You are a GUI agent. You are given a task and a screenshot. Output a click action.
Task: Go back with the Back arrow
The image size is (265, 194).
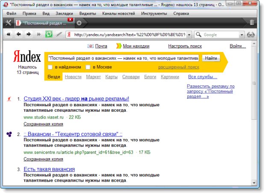(18, 35)
